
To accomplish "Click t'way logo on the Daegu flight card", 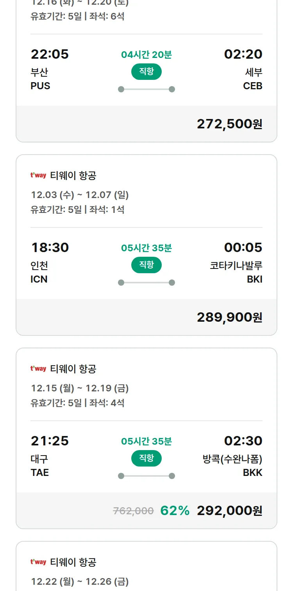I will coord(38,369).
